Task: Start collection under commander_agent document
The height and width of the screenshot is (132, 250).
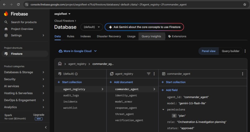Action: click(173, 82)
